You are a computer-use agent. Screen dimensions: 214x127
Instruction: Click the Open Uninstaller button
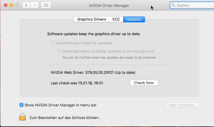tap(182, 105)
